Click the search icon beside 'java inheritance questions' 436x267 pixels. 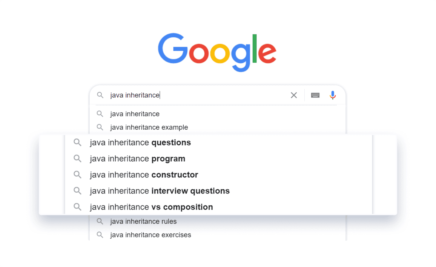tap(77, 142)
